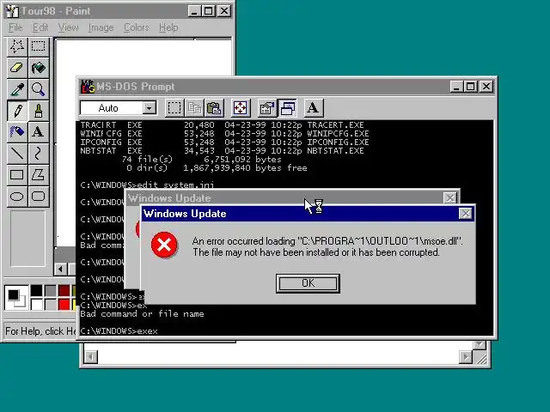This screenshot has width=550, height=412.
Task: Pick the gray color swatch in palette
Action: coord(50,290)
